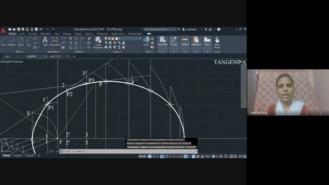The height and width of the screenshot is (185, 329).
Task: Select the Hatch tool in Draw panel
Action: click(35, 47)
